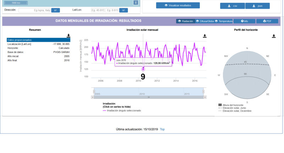Image resolution: width=284 pixels, height=153 pixels.
Task: Export the results as json
Action: pyautogui.click(x=257, y=6)
